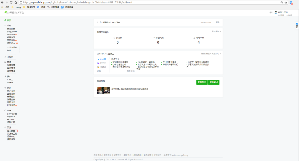Open 页面模版 in the sidebar
This screenshot has width=299, height=161.
click(x=11, y=40)
